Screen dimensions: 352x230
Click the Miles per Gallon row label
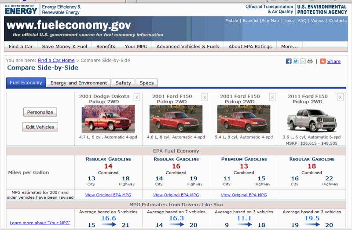(29, 172)
